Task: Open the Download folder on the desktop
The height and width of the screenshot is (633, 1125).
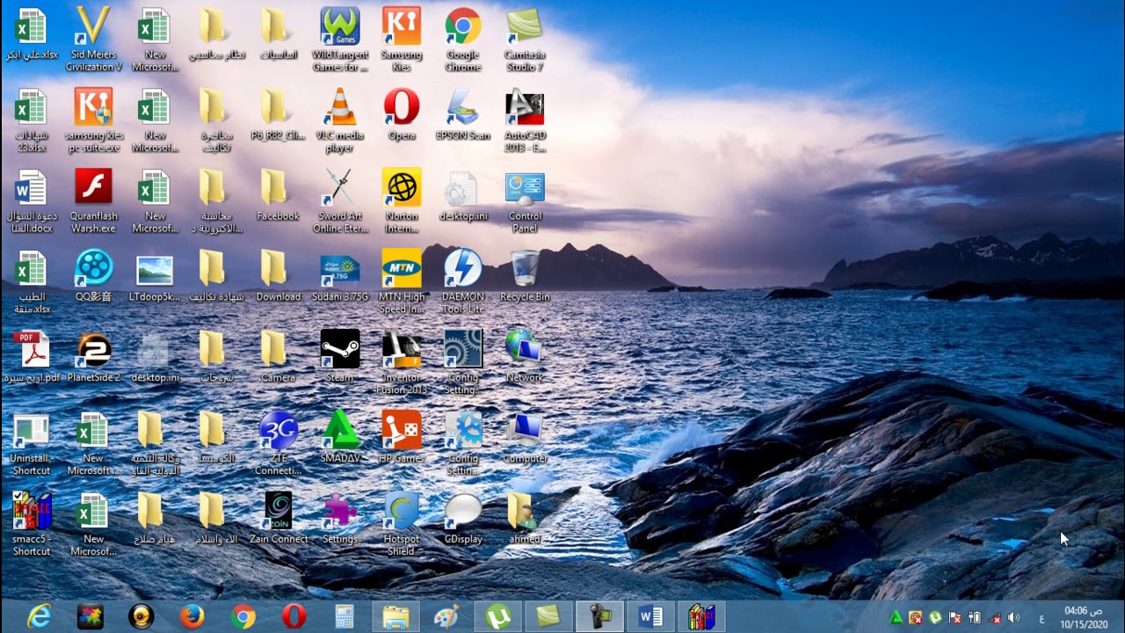Action: click(x=279, y=276)
